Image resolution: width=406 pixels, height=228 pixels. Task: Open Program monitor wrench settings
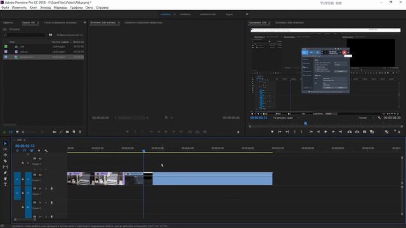[379, 118]
